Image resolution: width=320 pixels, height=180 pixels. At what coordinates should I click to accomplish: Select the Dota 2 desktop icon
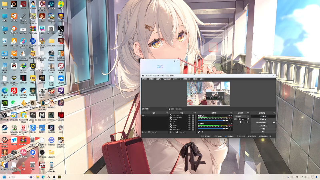click(x=23, y=4)
